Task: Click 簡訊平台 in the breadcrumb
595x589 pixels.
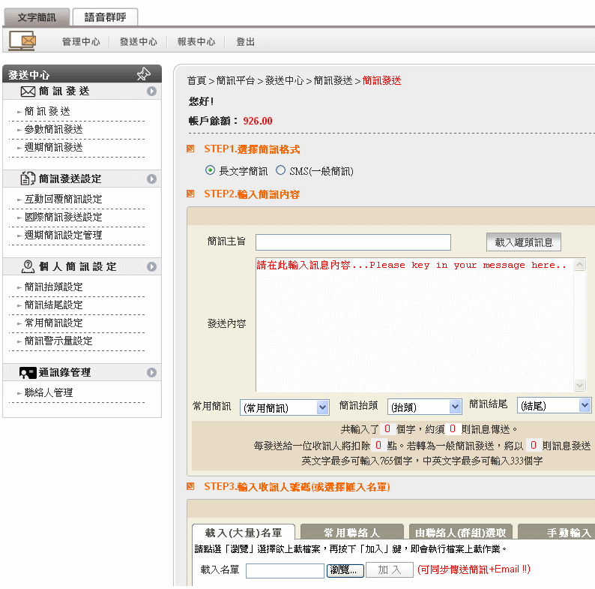Action: click(235, 80)
